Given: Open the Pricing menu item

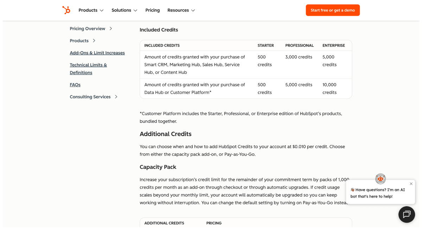Looking at the screenshot, I should [153, 10].
